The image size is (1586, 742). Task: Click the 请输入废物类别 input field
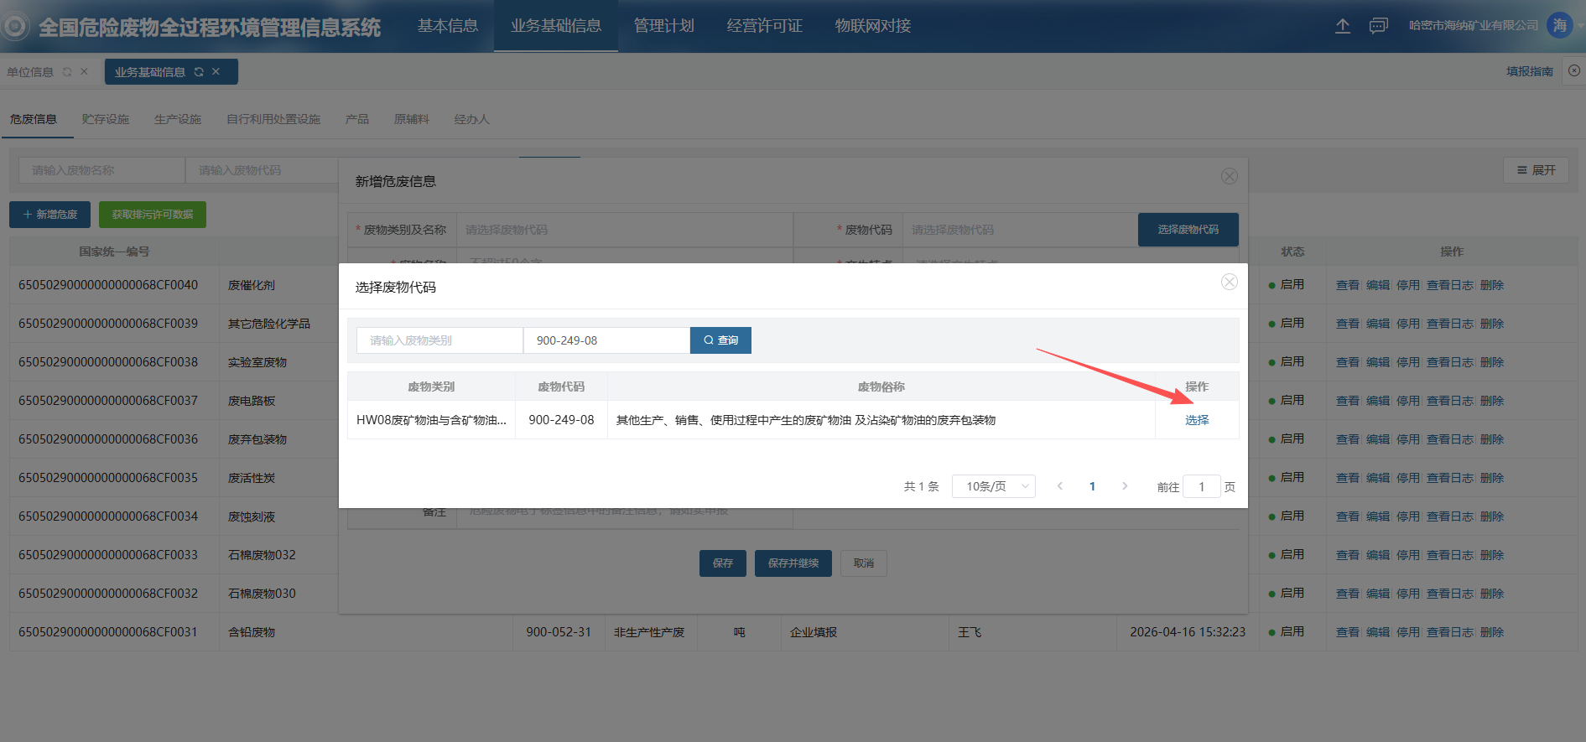click(x=439, y=340)
